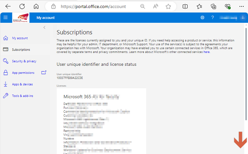Open browser Collections
The height and width of the screenshot is (154, 248).
[x=213, y=6]
